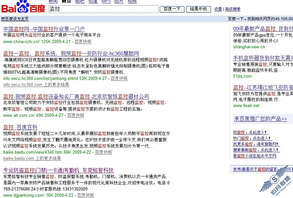Click 来百度推广您的产品 promotion link
293x198 pixels.
coord(260,119)
